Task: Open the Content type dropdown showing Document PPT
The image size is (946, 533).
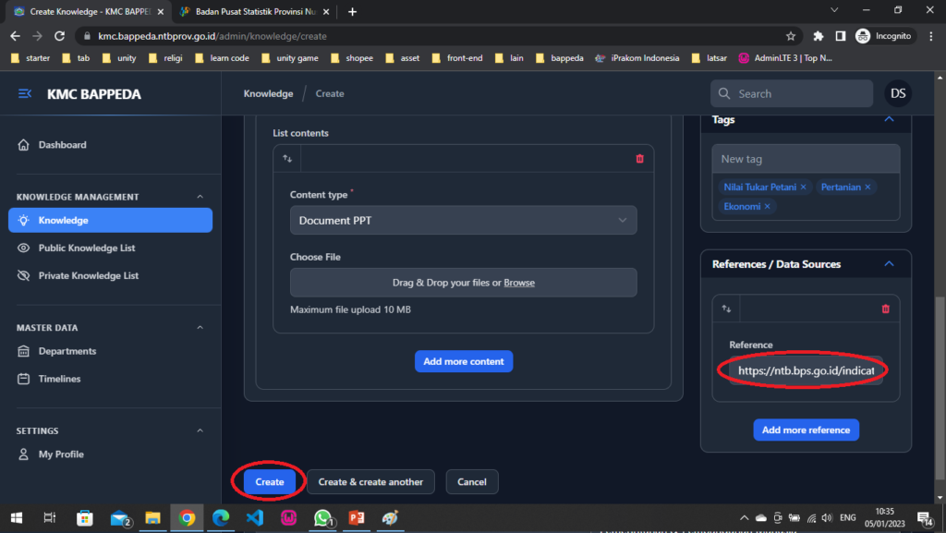Action: (463, 221)
